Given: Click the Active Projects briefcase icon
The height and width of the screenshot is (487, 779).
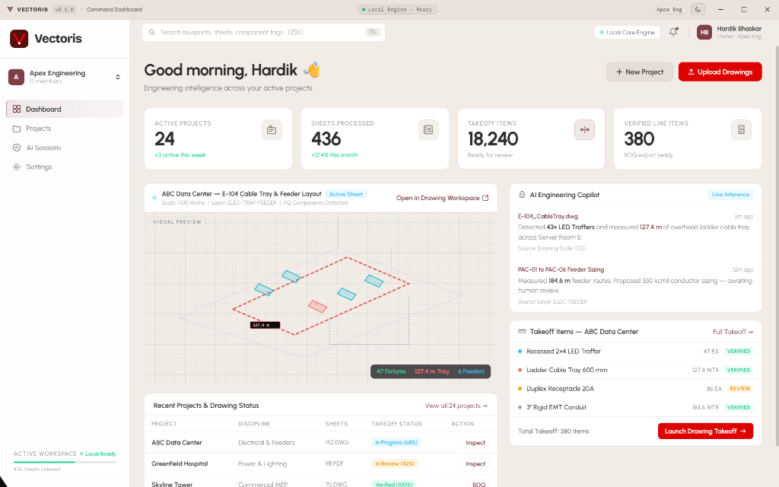Looking at the screenshot, I should pyautogui.click(x=272, y=129).
